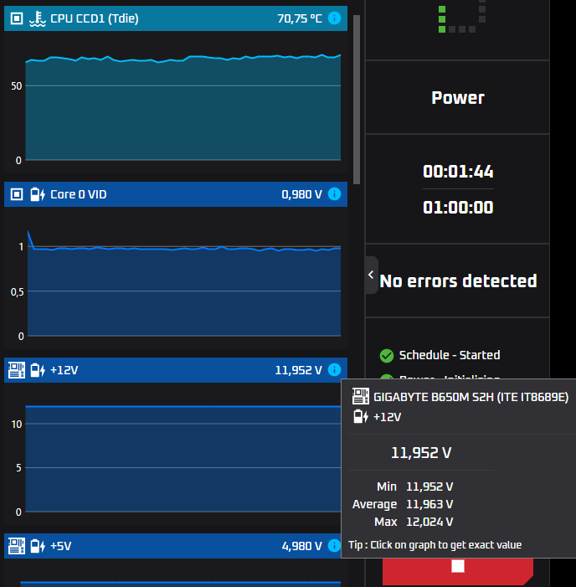Click the voltage icon beside +5V header label

point(38,546)
